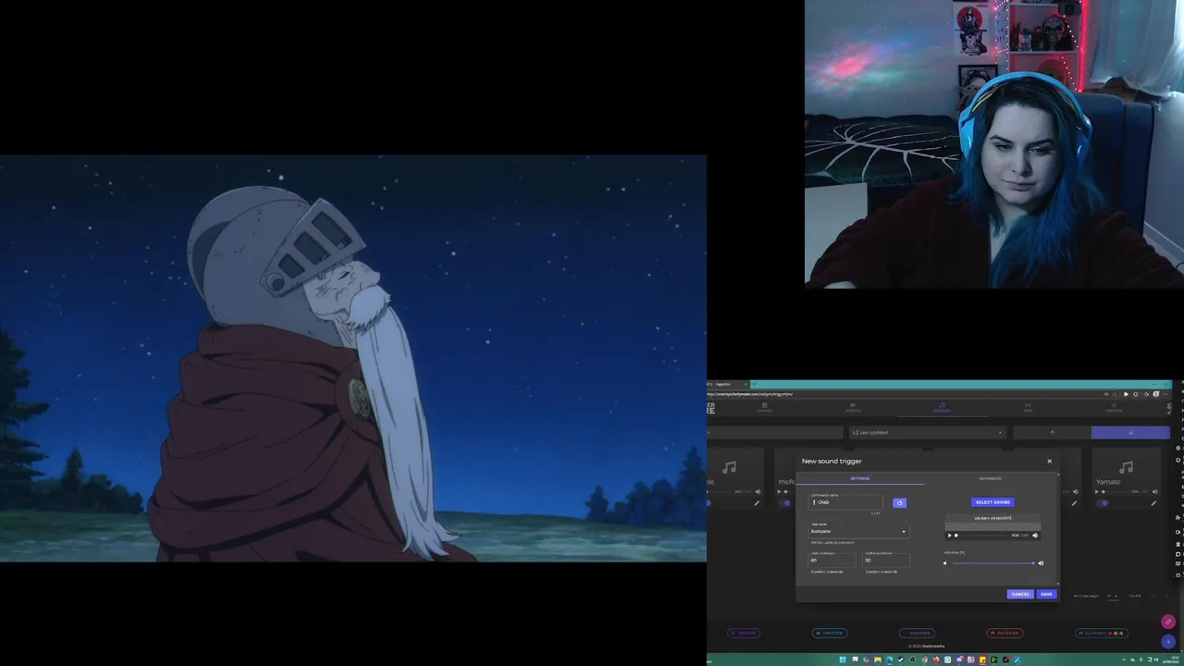Click the leftmost card's music note icon
This screenshot has width=1184, height=666.
pyautogui.click(x=730, y=467)
